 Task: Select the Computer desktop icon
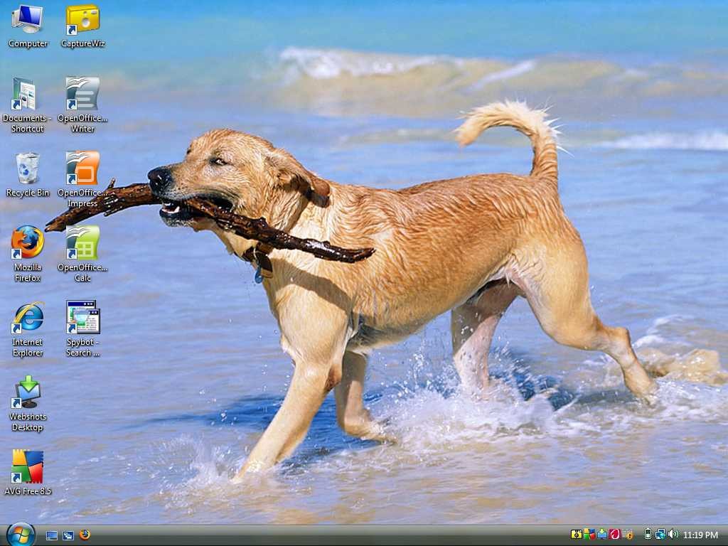point(28,26)
